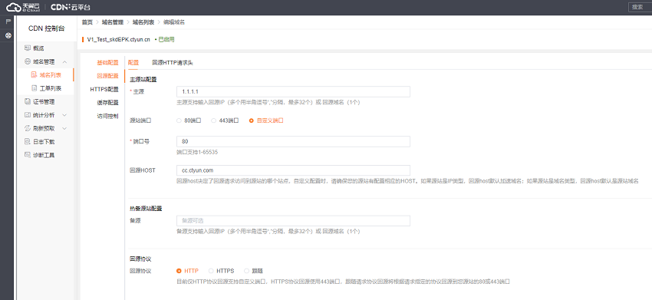652x300 pixels.
Task: Click the 刷新预取 refresh icon
Action: (x=28, y=128)
